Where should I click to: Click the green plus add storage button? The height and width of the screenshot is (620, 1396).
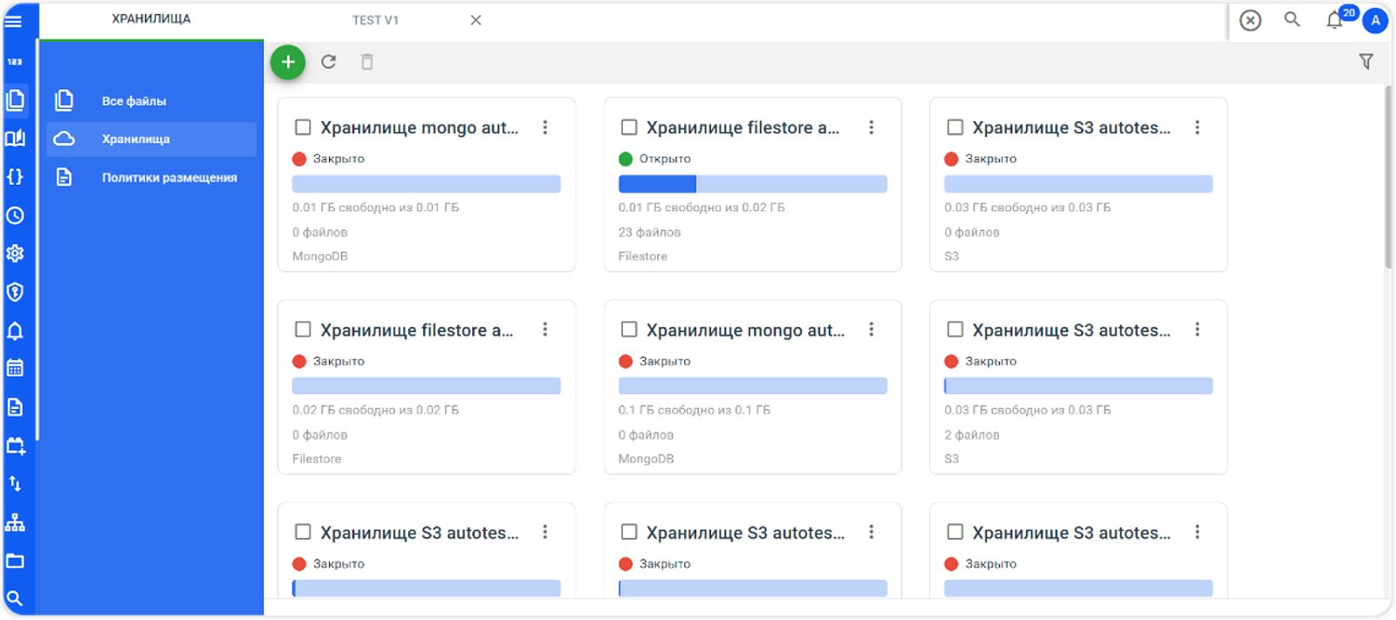288,62
